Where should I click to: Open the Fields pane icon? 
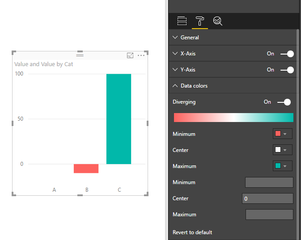tap(182, 21)
